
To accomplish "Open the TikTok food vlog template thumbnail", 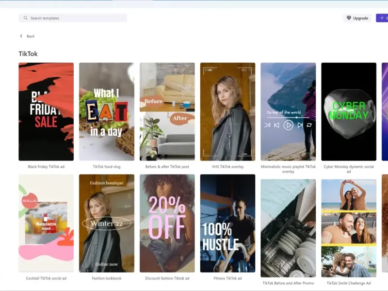I will tap(107, 112).
